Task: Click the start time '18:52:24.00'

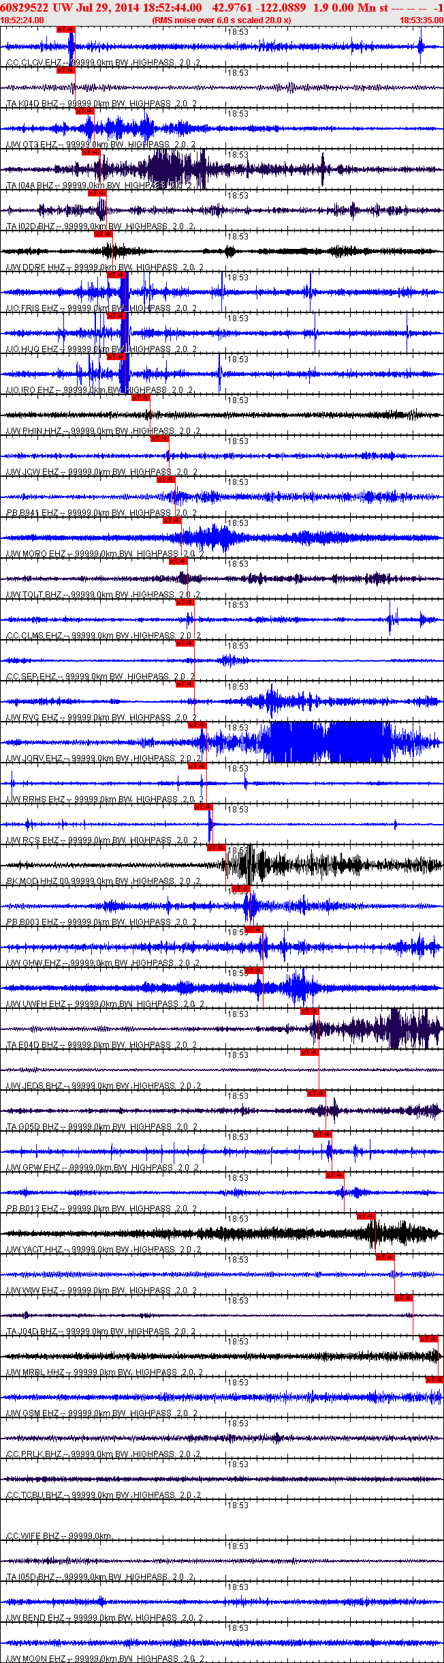Action: tap(22, 20)
